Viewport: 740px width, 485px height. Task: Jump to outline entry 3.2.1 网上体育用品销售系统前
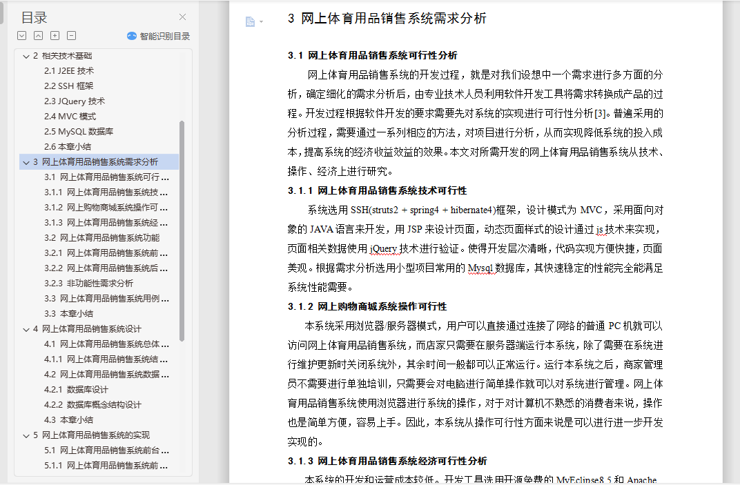click(x=106, y=253)
